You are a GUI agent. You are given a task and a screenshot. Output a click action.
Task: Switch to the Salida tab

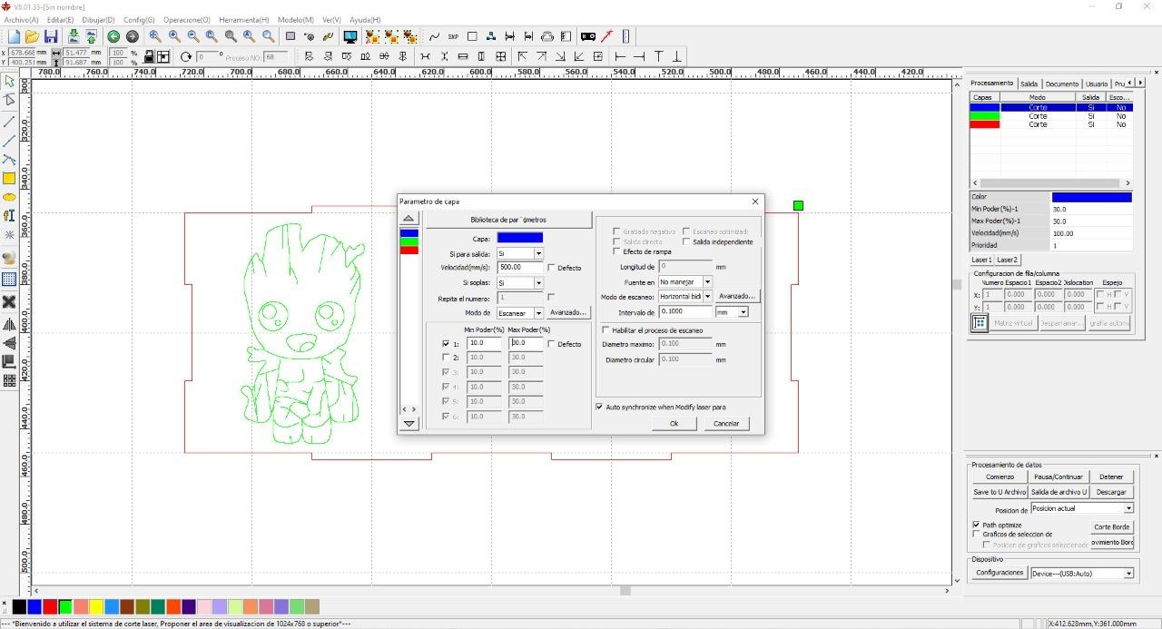1029,84
